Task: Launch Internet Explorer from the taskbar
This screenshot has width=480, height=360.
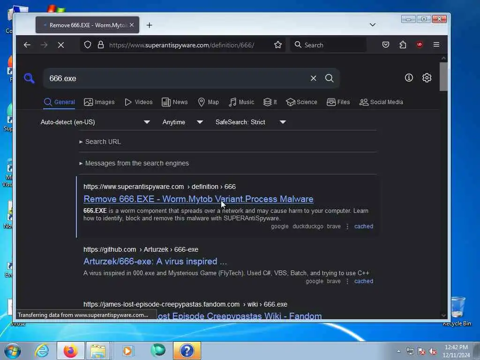Action: [x=42, y=351]
